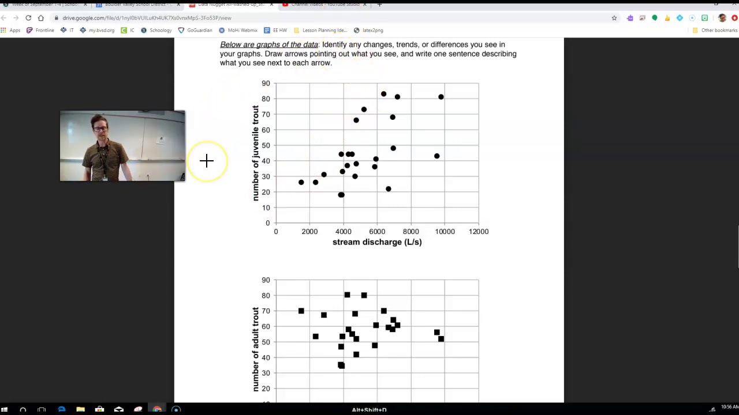Open the blue diamond extension

680,18
